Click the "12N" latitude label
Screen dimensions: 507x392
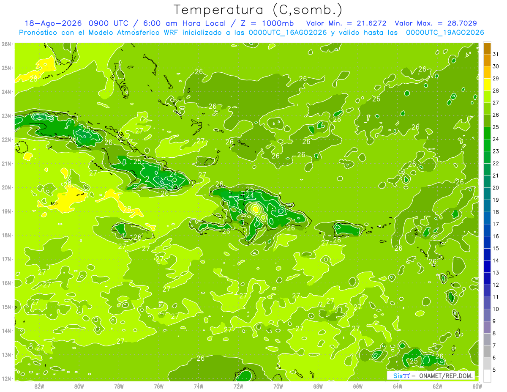pyautogui.click(x=6, y=378)
